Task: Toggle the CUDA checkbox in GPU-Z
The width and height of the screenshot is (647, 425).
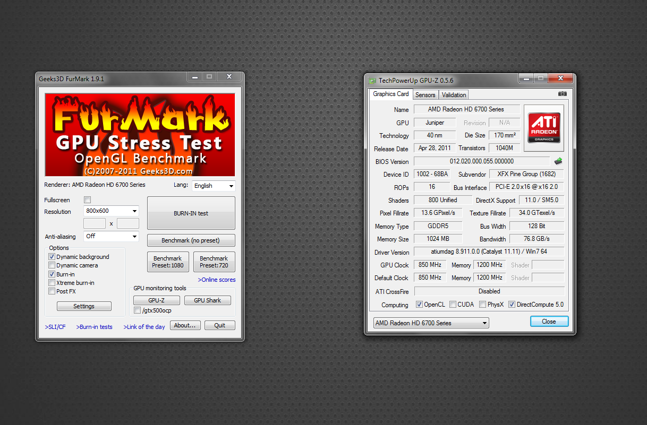Action: tap(453, 305)
